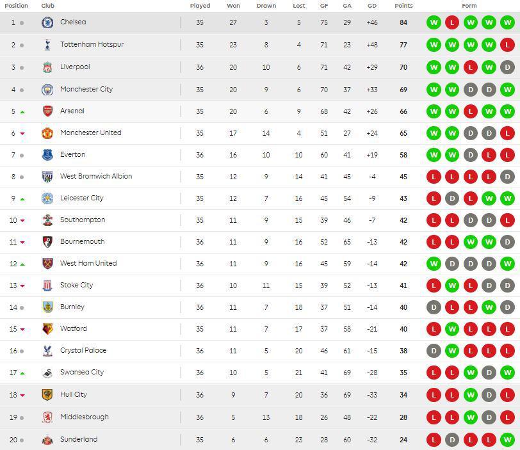The height and width of the screenshot is (450, 520).
Task: Click Chelsea's red L form badge
Action: 451,22
